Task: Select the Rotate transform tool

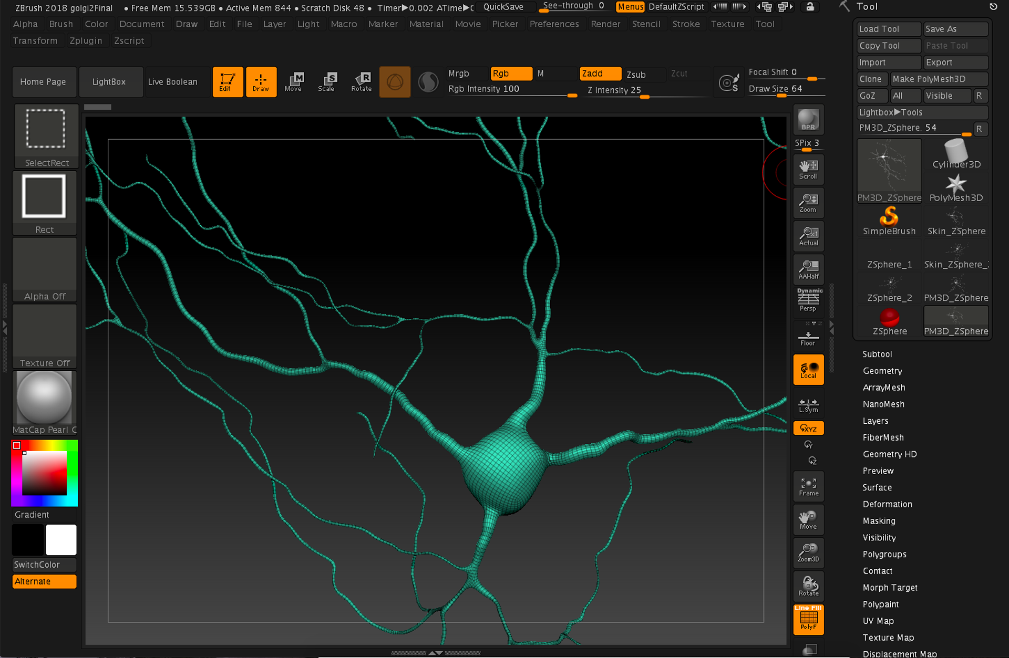Action: click(x=362, y=82)
